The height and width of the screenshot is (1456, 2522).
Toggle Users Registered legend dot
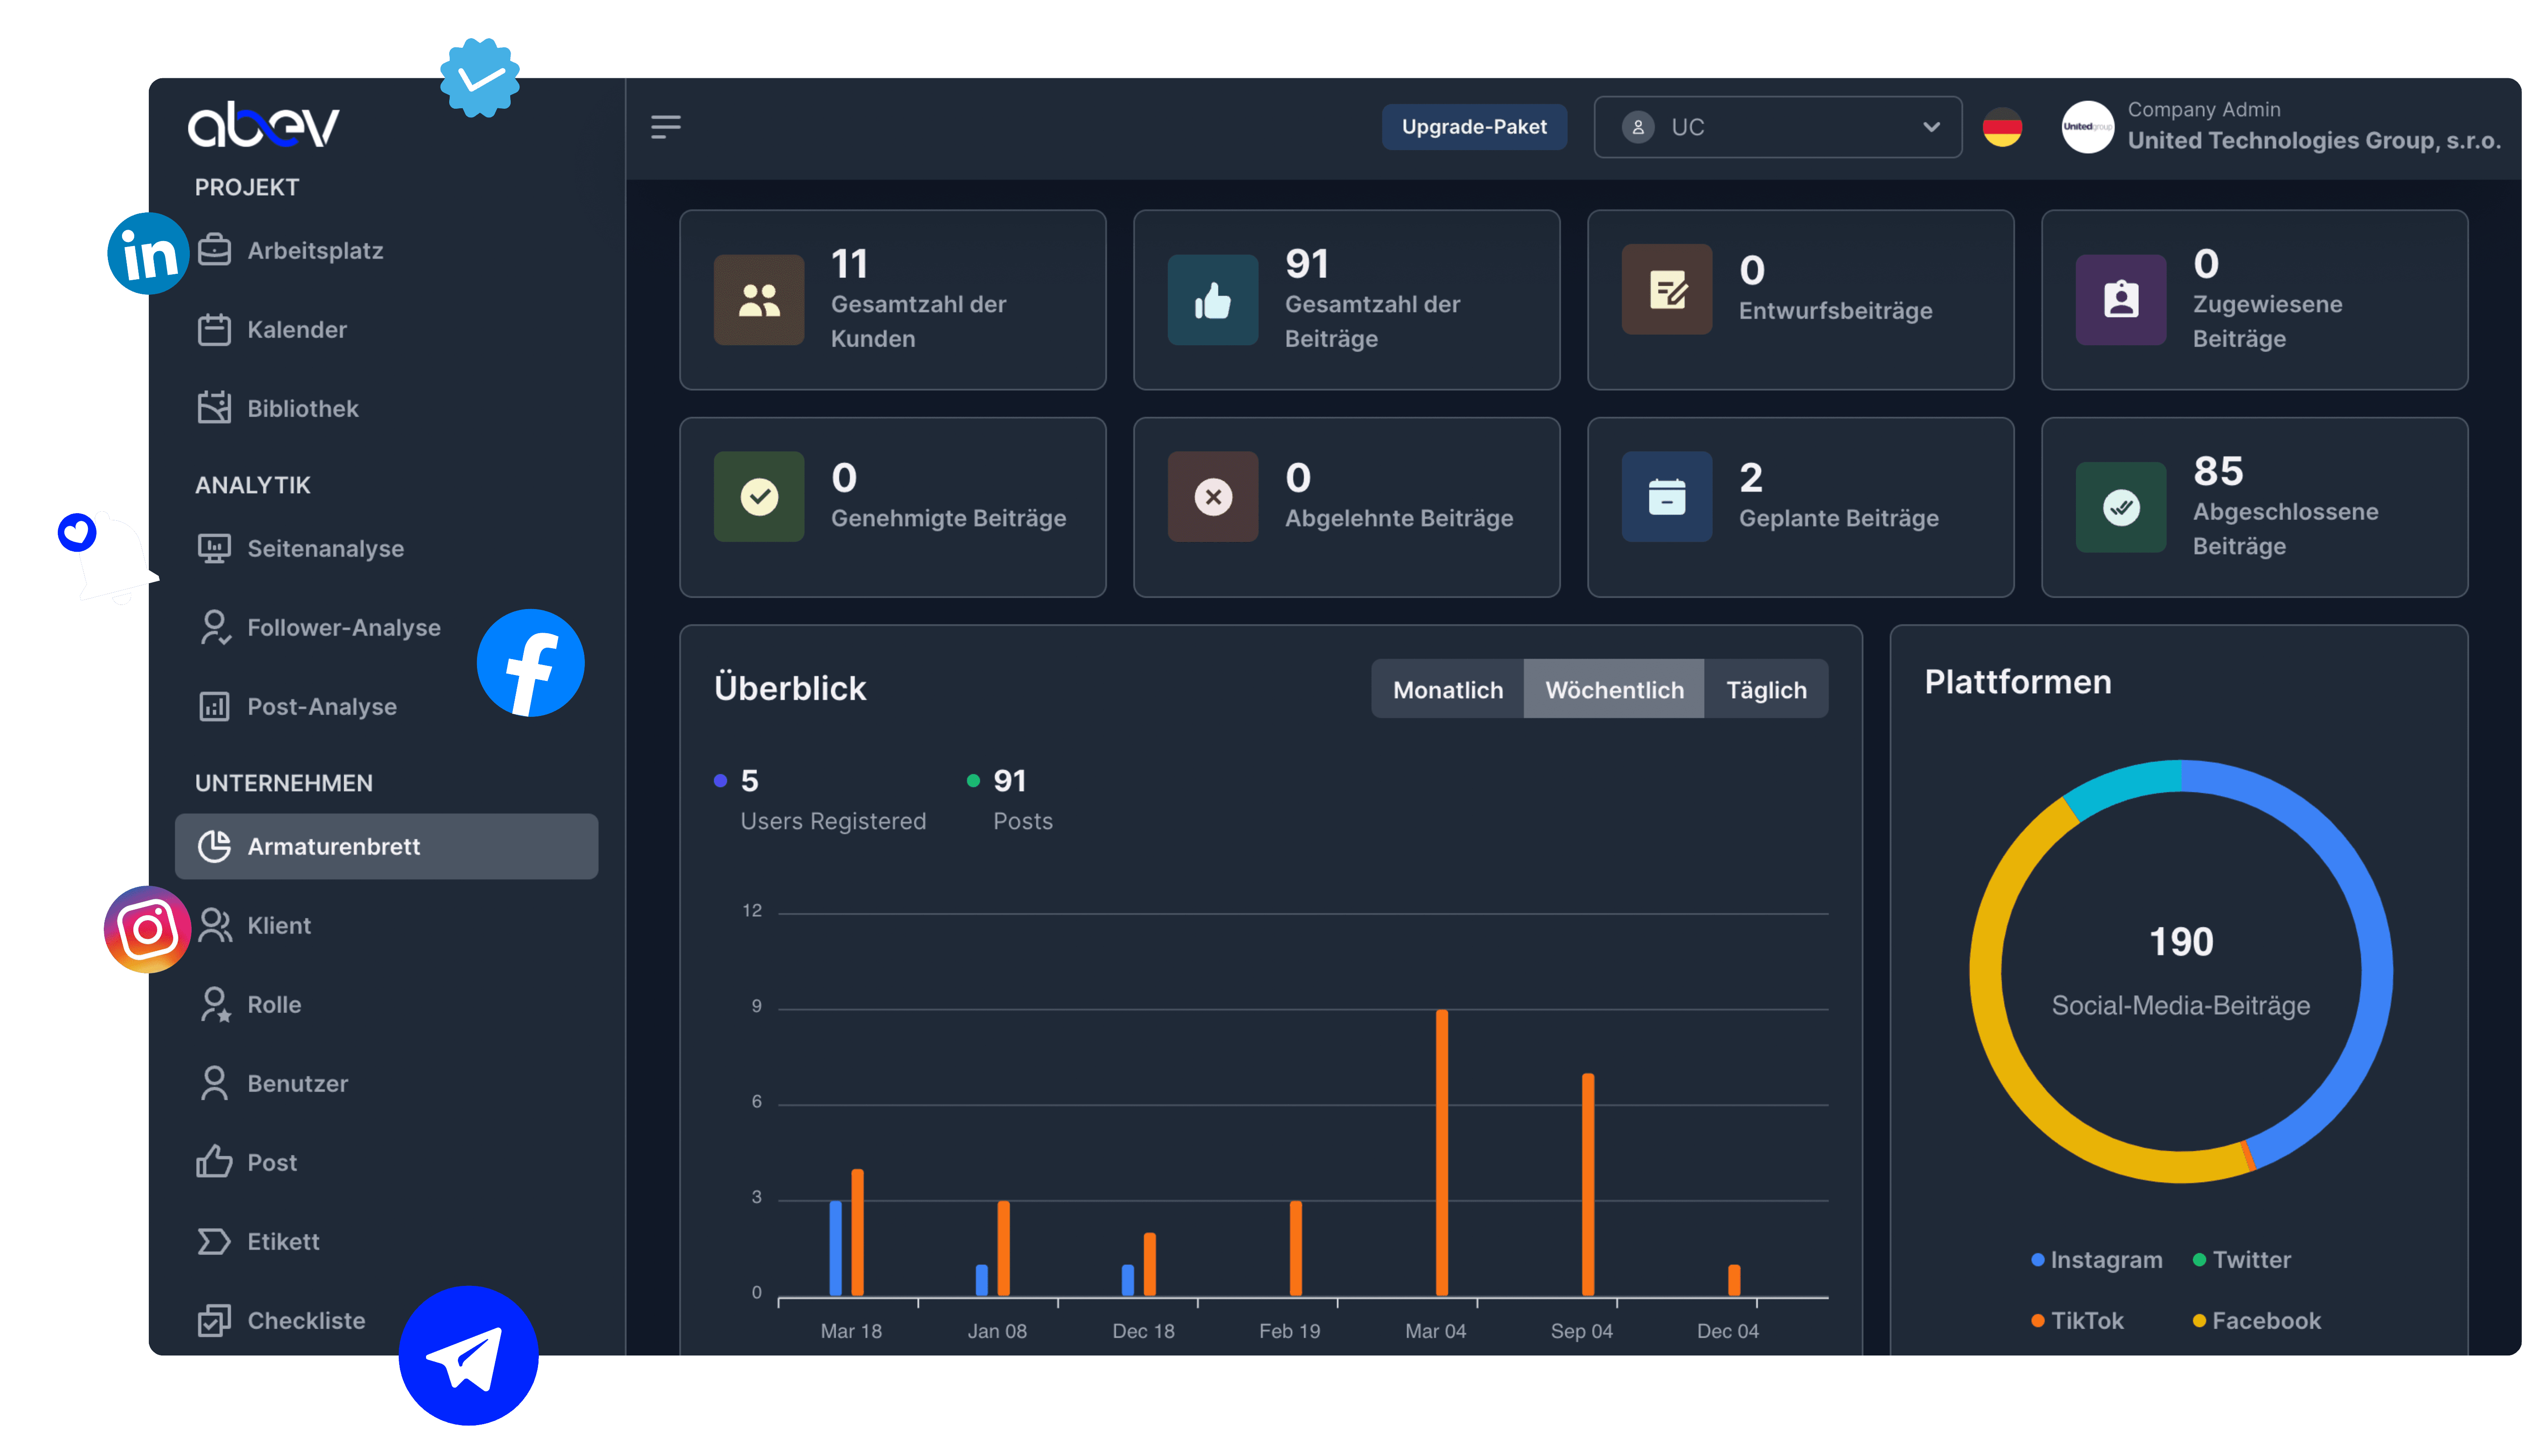721,780
